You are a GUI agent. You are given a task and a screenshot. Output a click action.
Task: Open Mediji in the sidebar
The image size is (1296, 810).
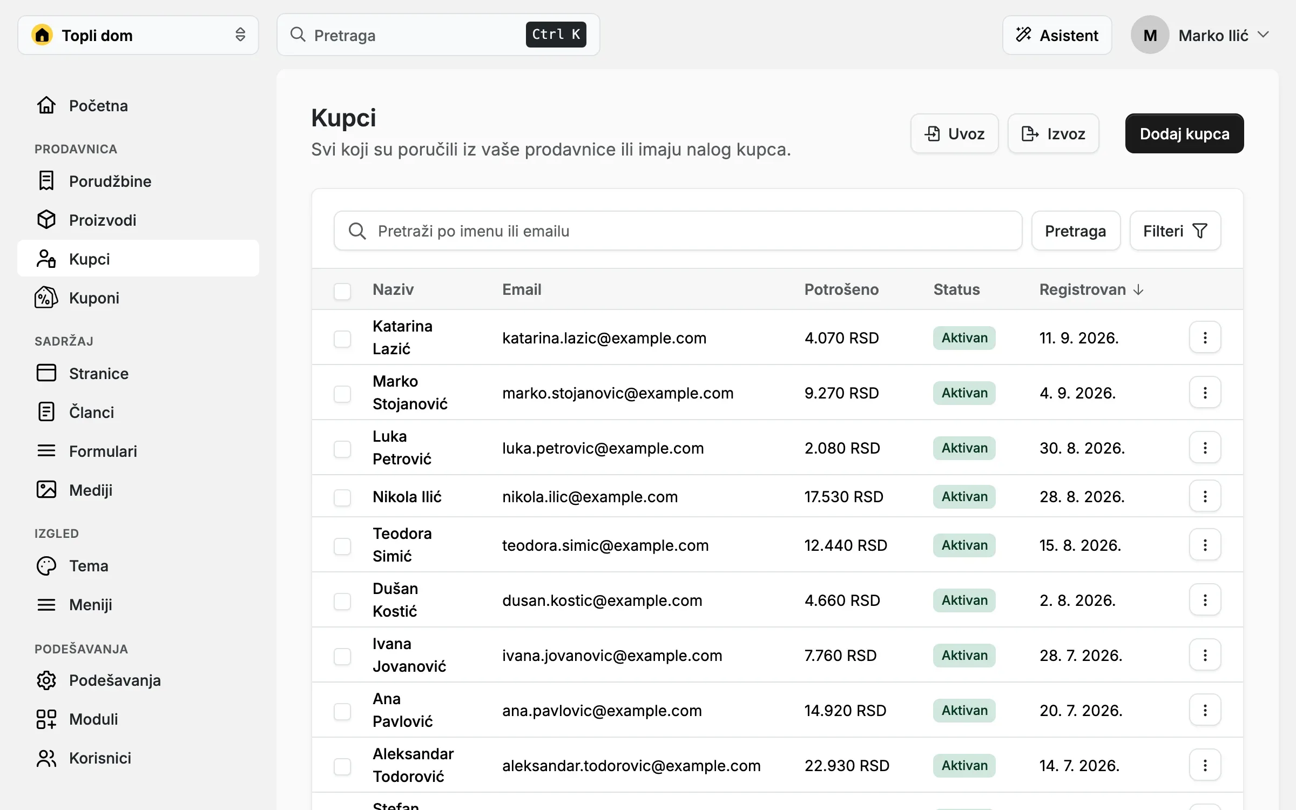(x=138, y=490)
